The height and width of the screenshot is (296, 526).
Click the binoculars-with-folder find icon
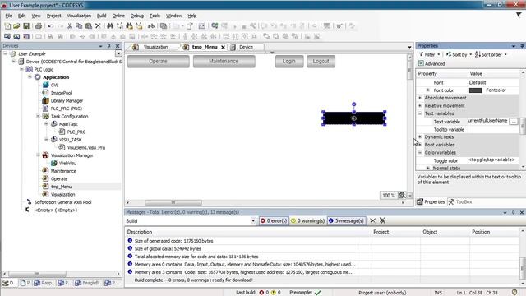click(129, 26)
